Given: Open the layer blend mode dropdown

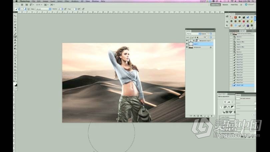Looking at the screenshot, I should coord(194,34).
